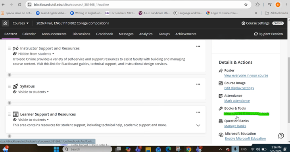Add content with plus below Instructor Support

tap(10, 75)
